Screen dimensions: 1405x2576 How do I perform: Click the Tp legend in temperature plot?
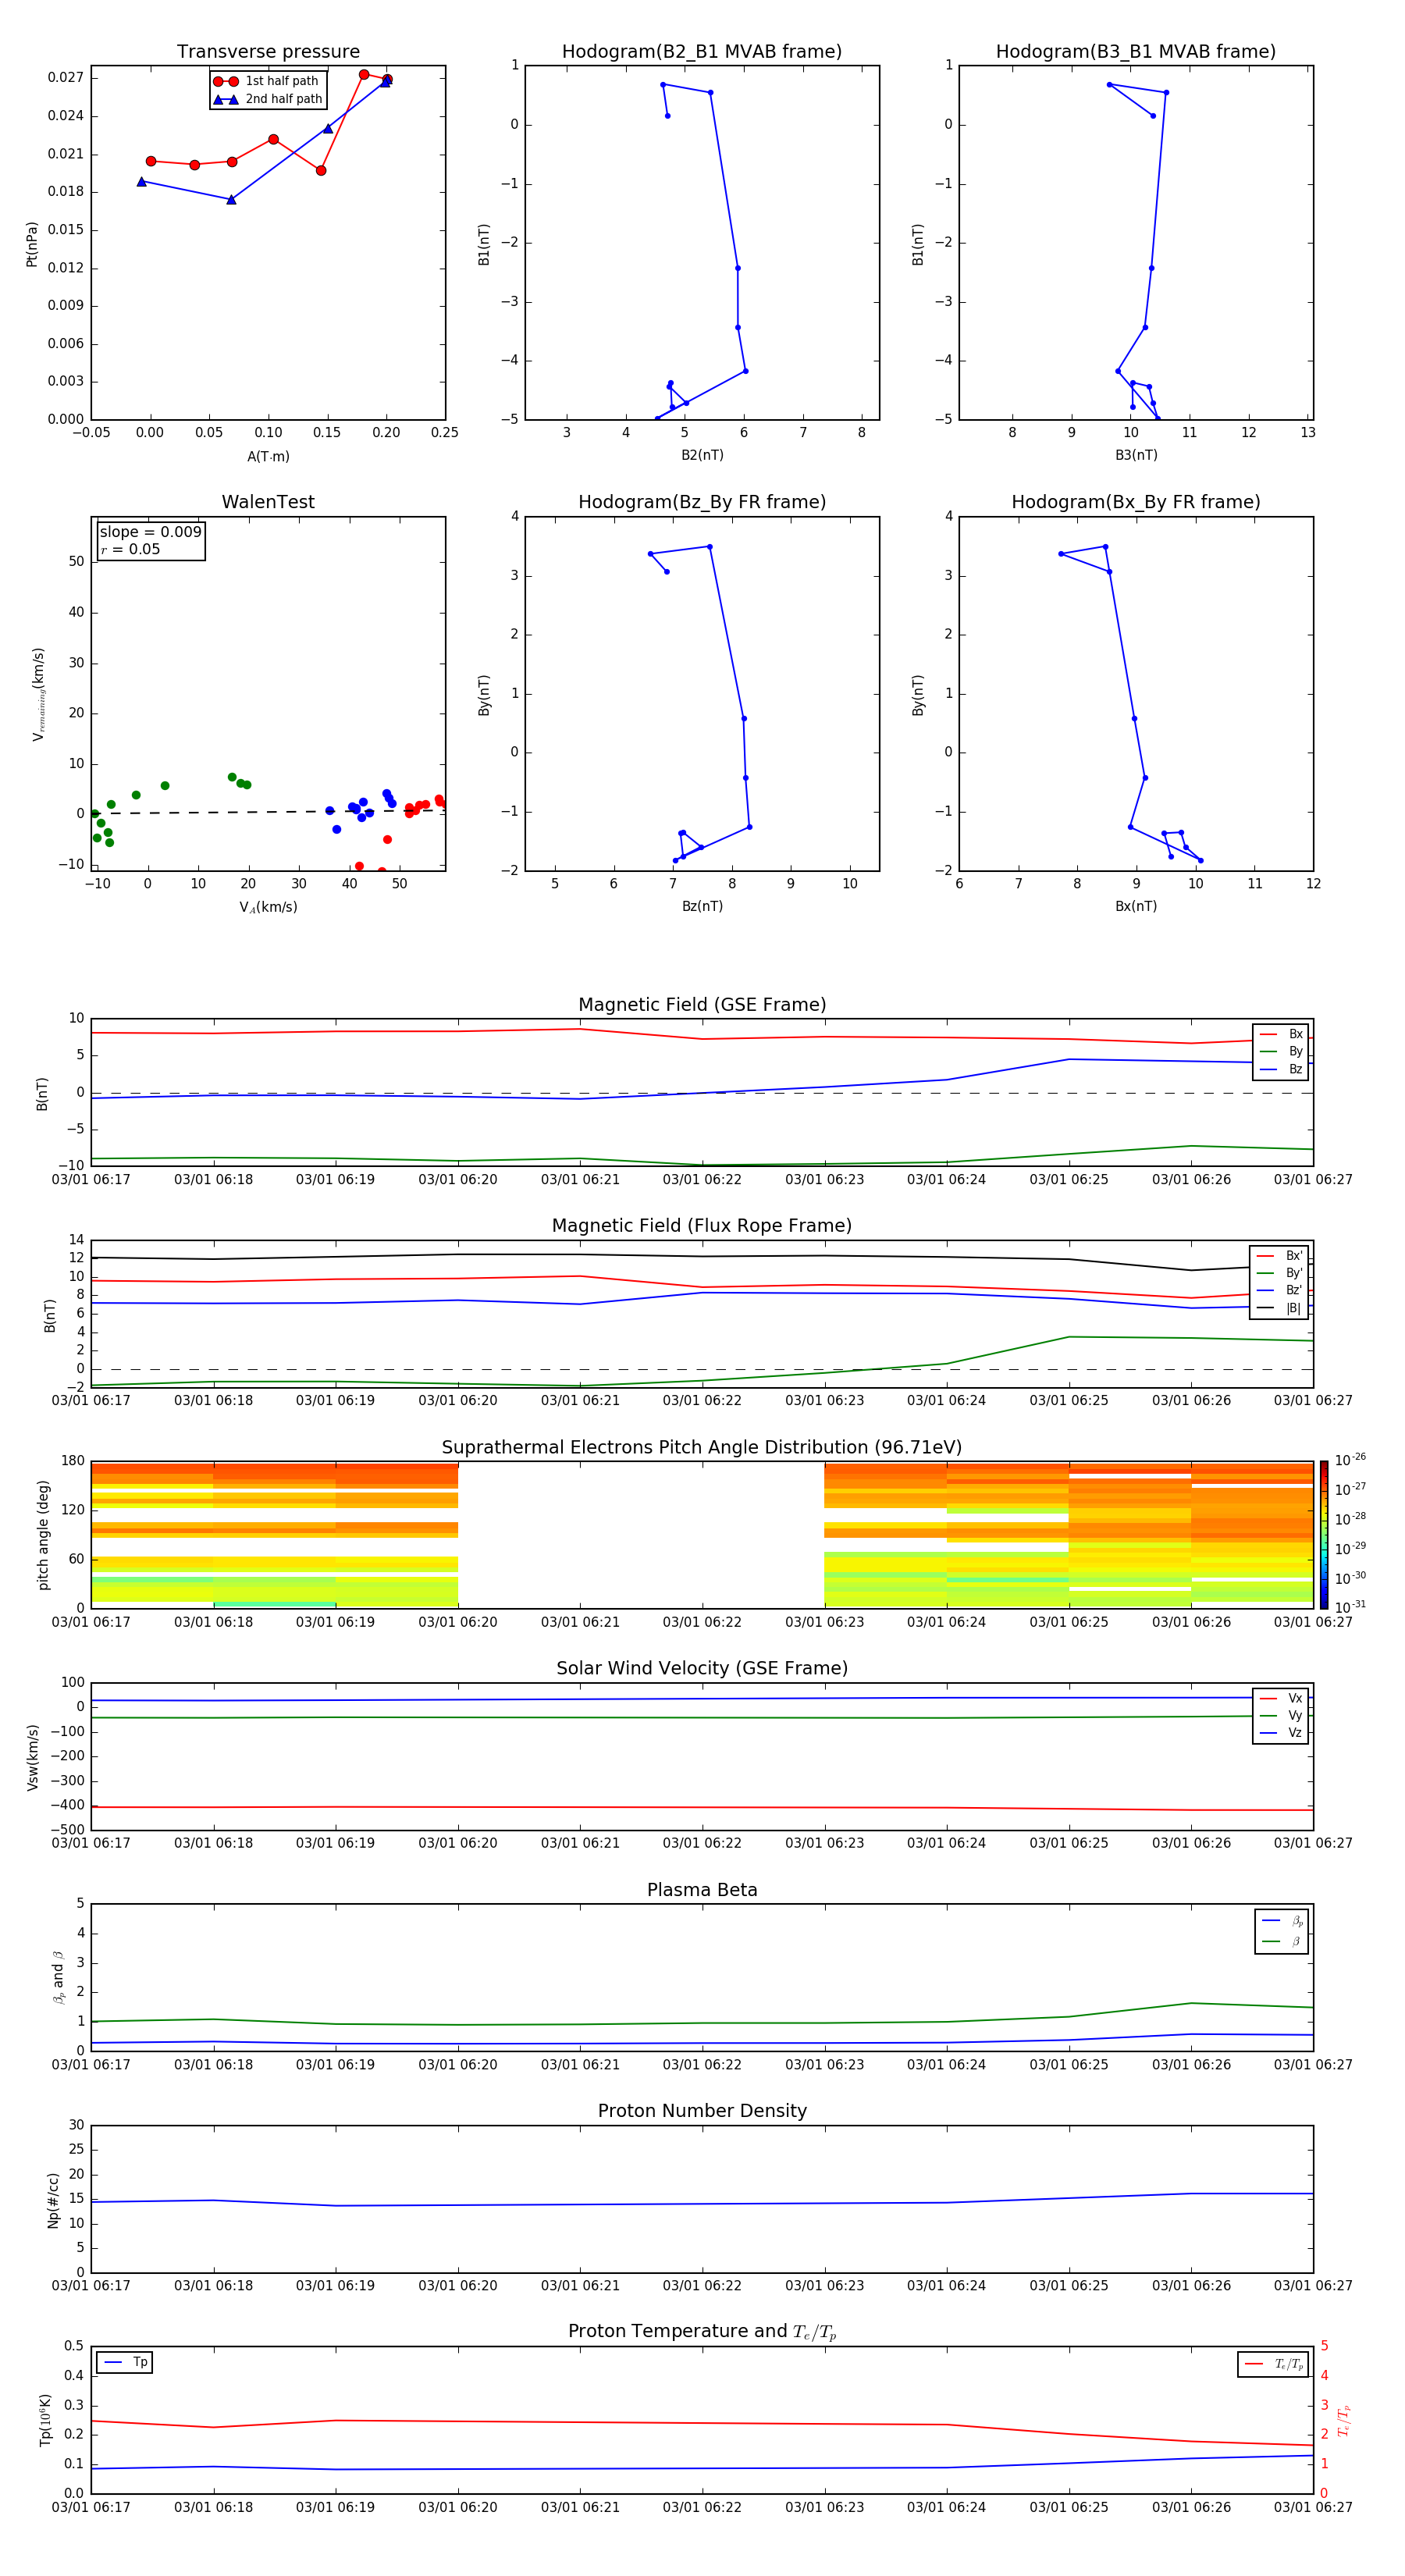click(x=124, y=2362)
